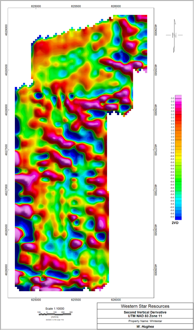
Task: Select the dark blue swatch at the legend base
Action: [178, 218]
